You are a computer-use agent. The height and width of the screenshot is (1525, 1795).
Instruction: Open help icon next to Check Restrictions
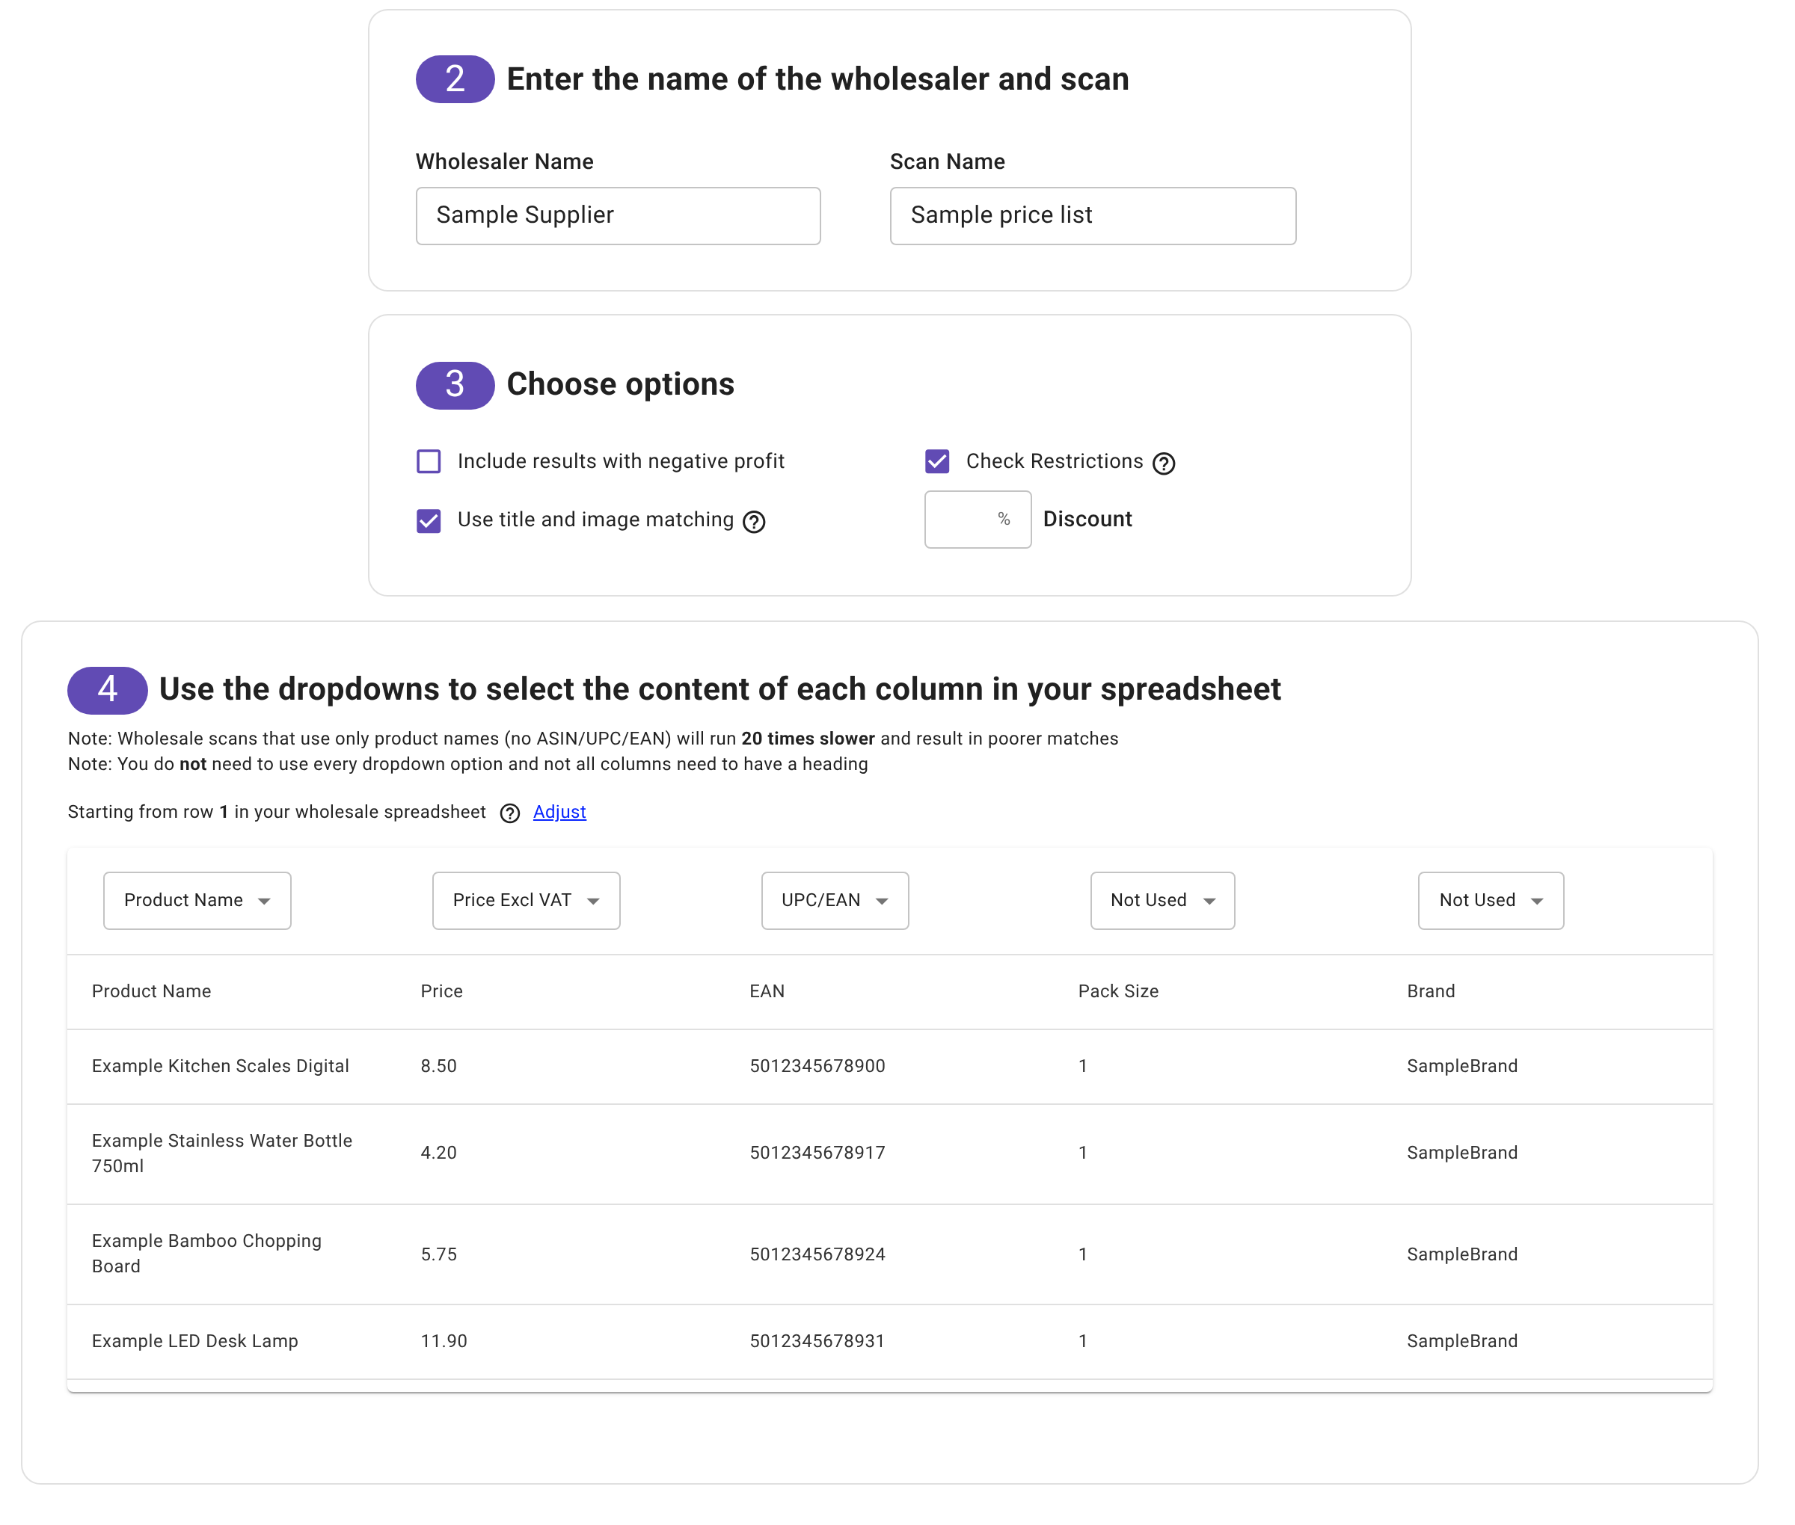(1164, 463)
